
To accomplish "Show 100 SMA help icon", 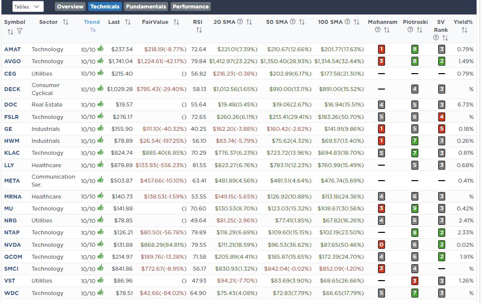I will [347, 22].
